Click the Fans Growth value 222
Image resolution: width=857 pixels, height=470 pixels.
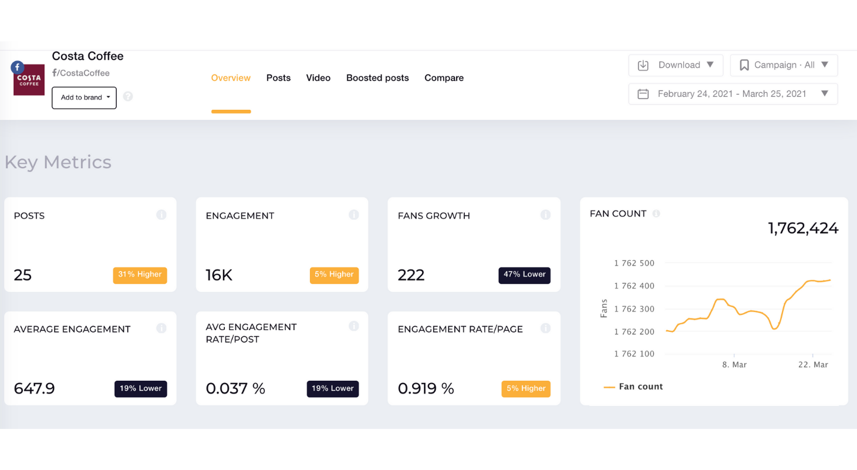[x=411, y=275]
